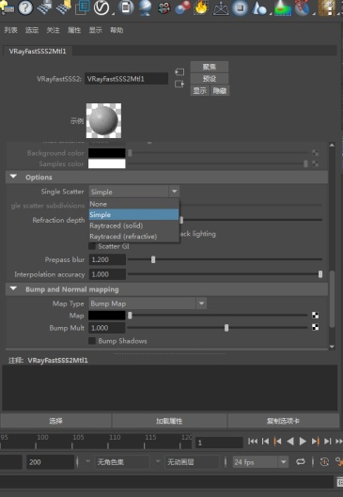
Task: Click the Map texture checker icon
Action: [x=315, y=315]
